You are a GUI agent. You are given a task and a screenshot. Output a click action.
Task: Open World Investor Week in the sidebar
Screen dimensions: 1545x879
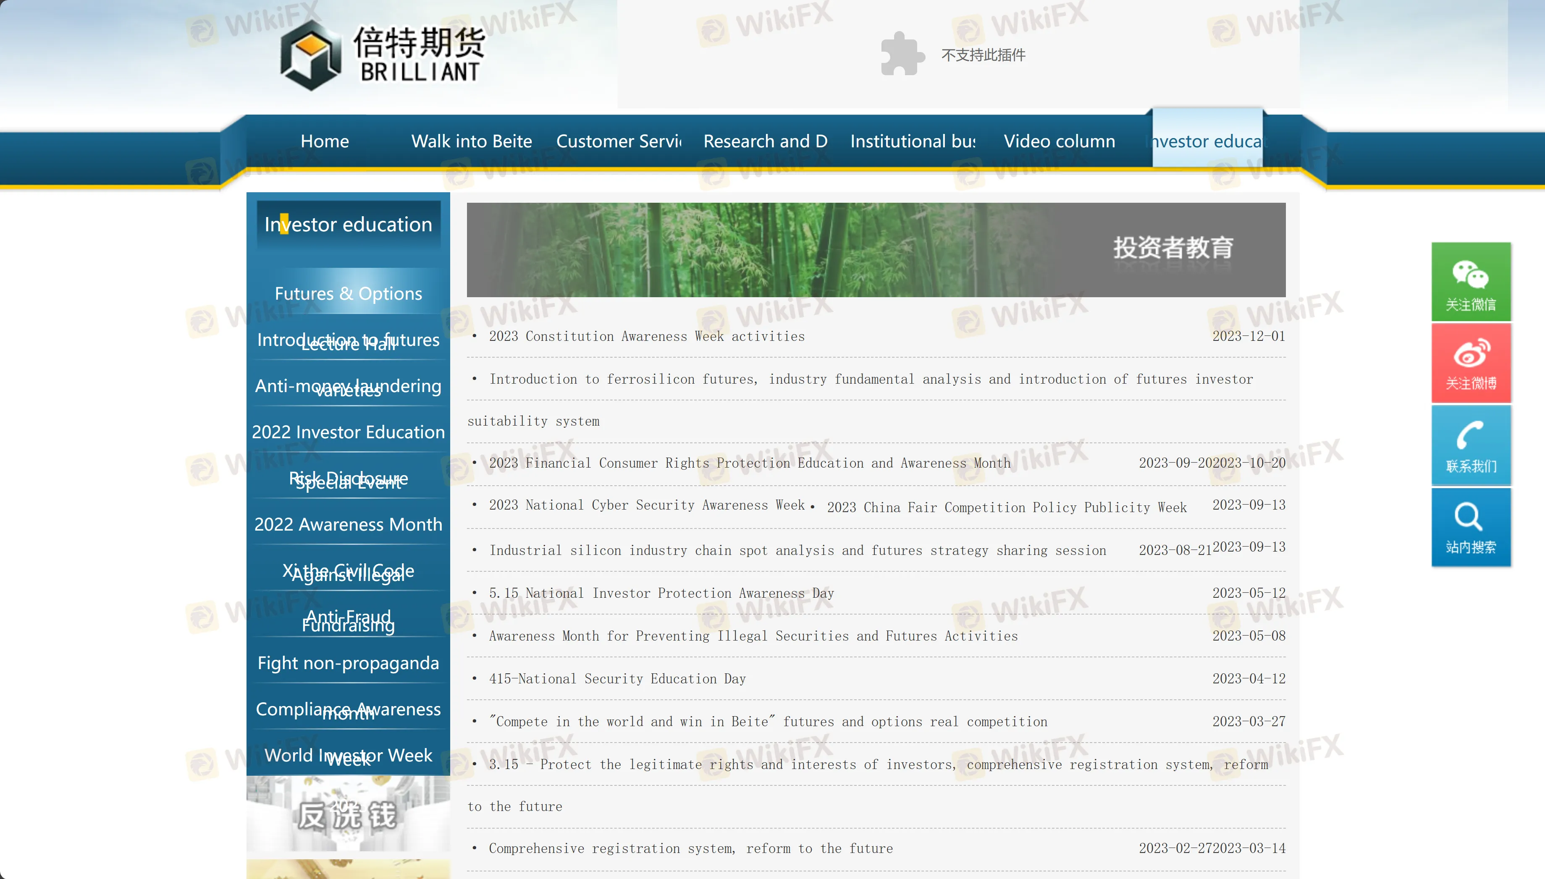(x=349, y=755)
